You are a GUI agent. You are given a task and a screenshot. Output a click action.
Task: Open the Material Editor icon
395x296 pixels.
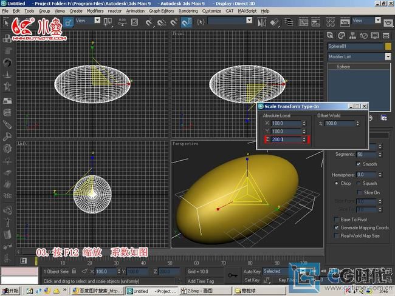tap(330, 22)
